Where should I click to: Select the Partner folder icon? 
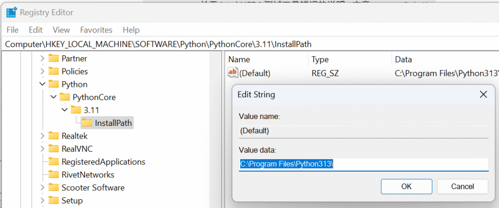[x=53, y=59]
